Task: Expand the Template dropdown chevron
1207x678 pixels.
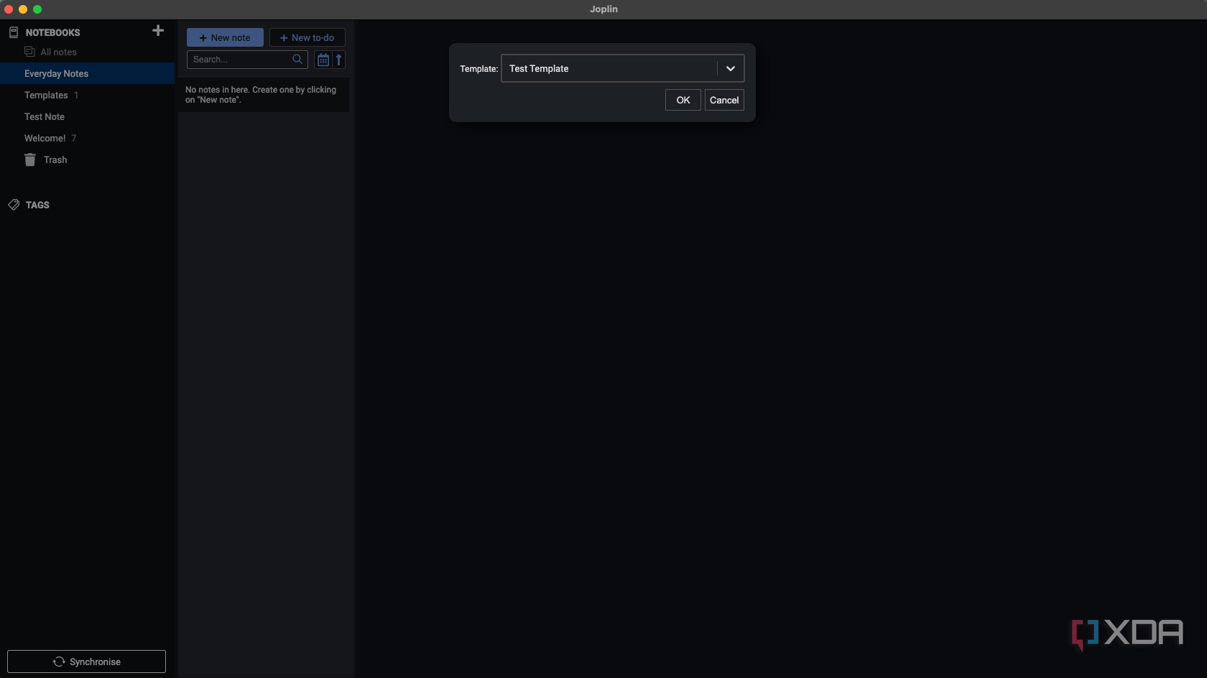Action: (x=731, y=69)
